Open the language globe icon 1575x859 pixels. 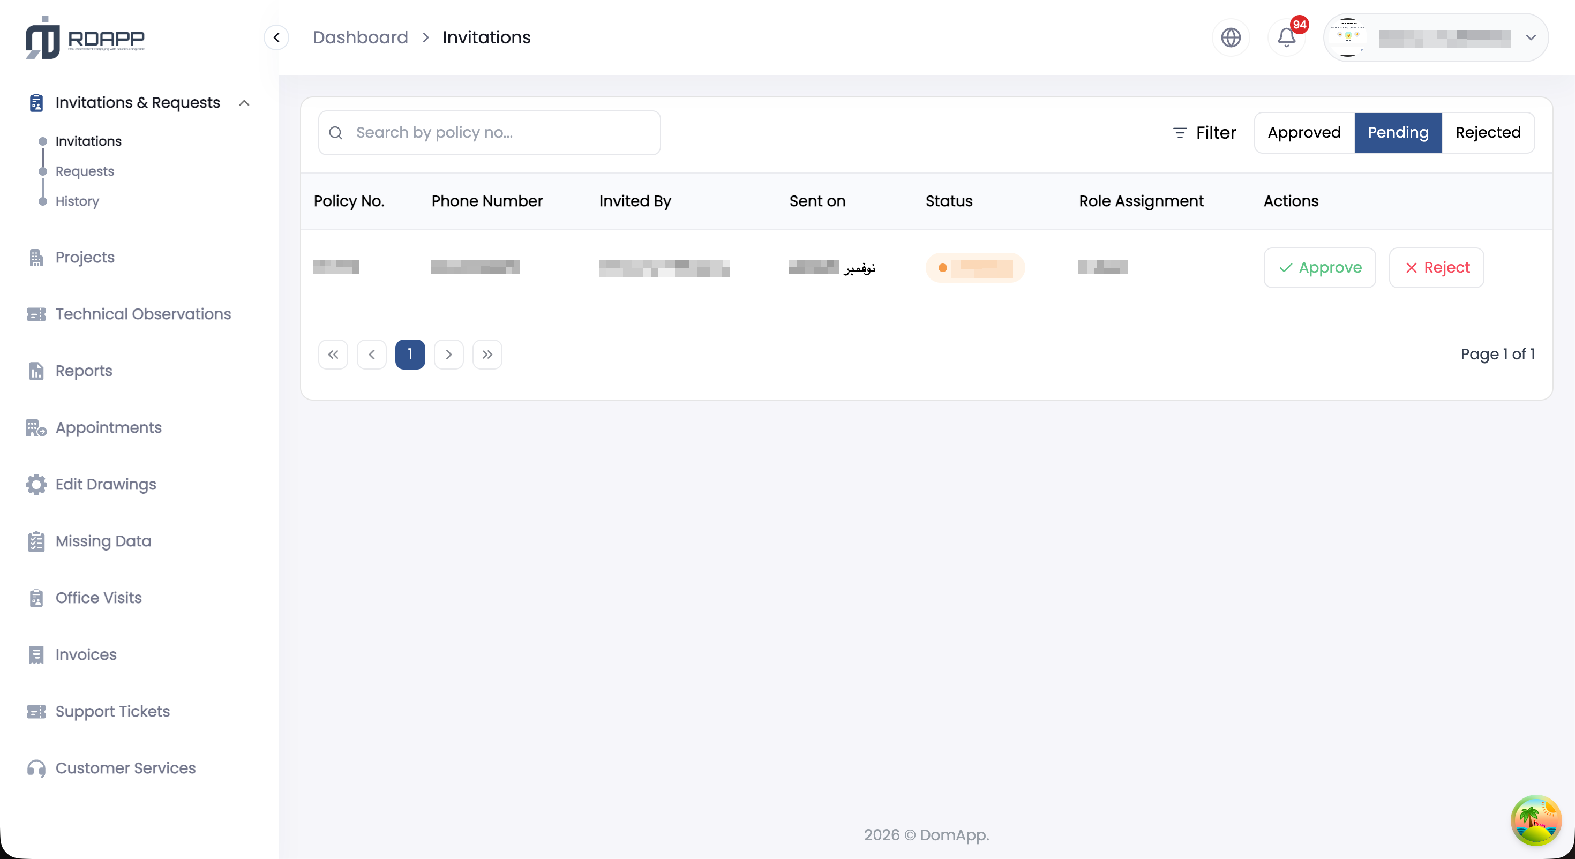click(x=1230, y=38)
